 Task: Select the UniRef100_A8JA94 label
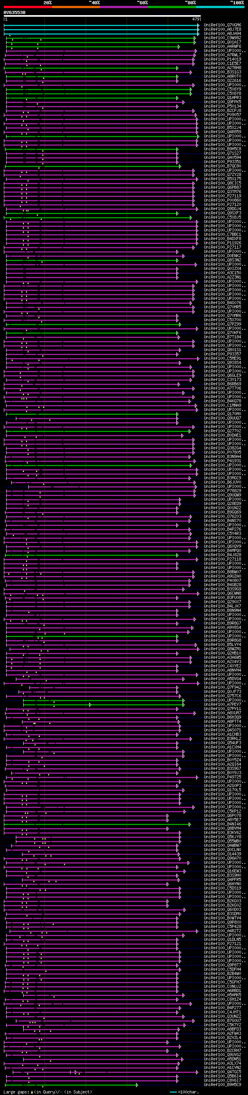pyautogui.click(x=222, y=33)
